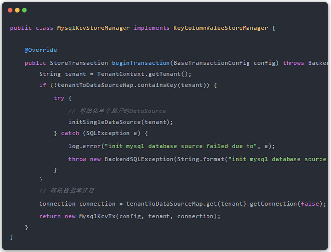Click the implements keyword
This screenshot has height=252, width=331.
pyautogui.click(x=152, y=28)
